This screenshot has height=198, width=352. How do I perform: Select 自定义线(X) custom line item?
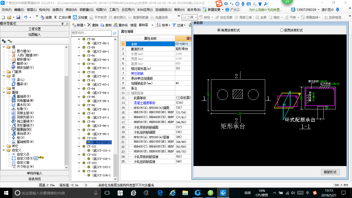[23, 158]
